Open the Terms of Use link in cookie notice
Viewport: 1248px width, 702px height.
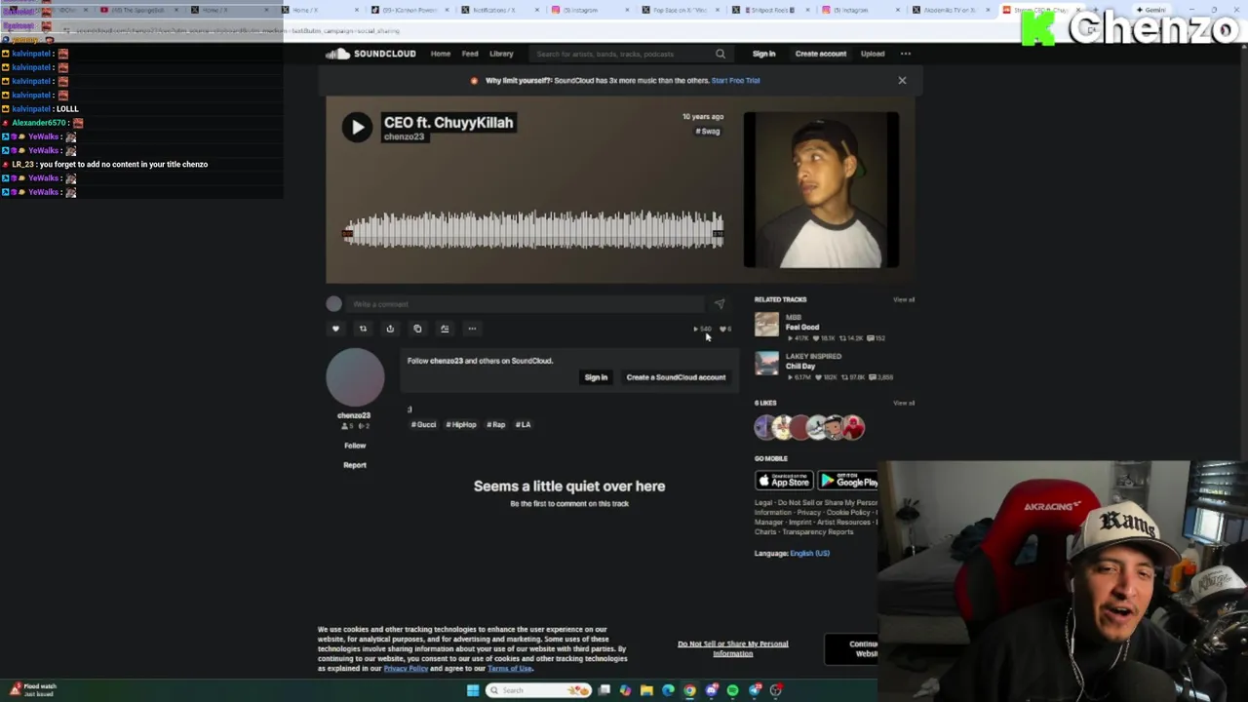510,668
